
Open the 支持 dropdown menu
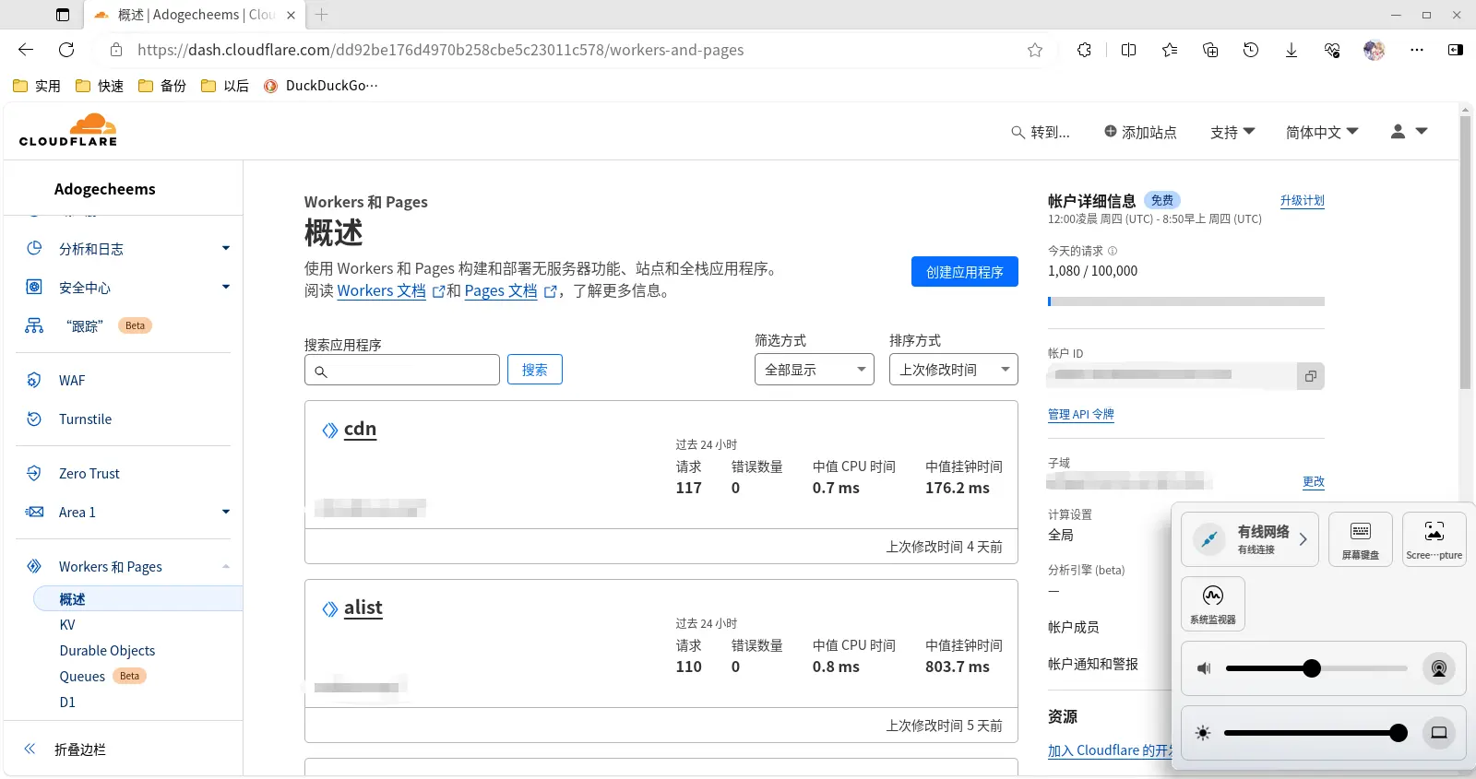pos(1232,133)
